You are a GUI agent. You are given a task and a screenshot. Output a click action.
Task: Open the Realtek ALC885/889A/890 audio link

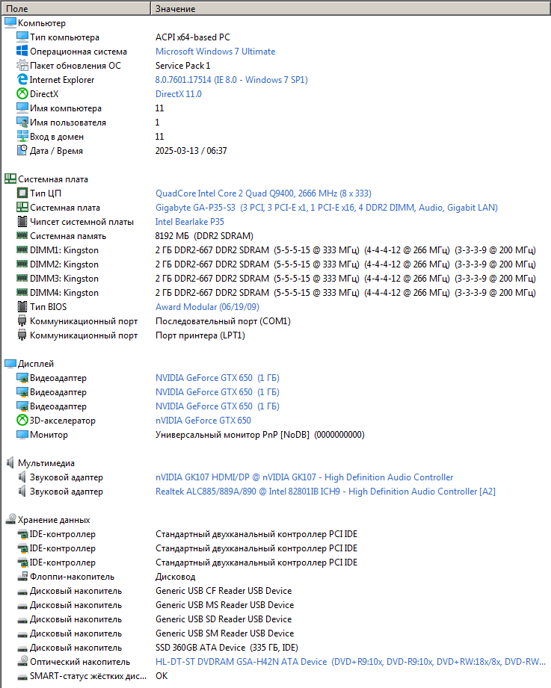pos(325,492)
